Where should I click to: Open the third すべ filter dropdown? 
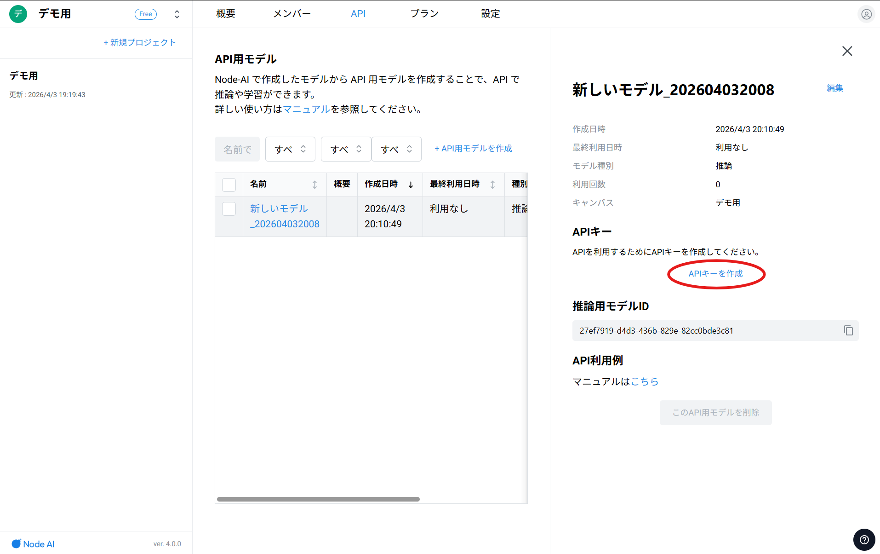click(396, 149)
